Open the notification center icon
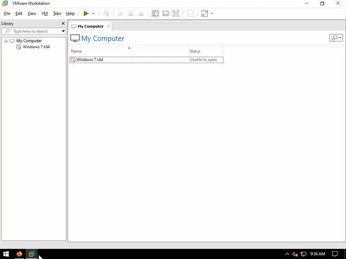The width and height of the screenshot is (346, 259). pyautogui.click(x=335, y=254)
